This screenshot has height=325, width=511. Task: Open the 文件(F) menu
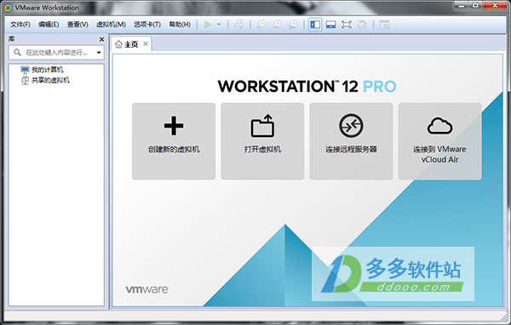point(20,25)
